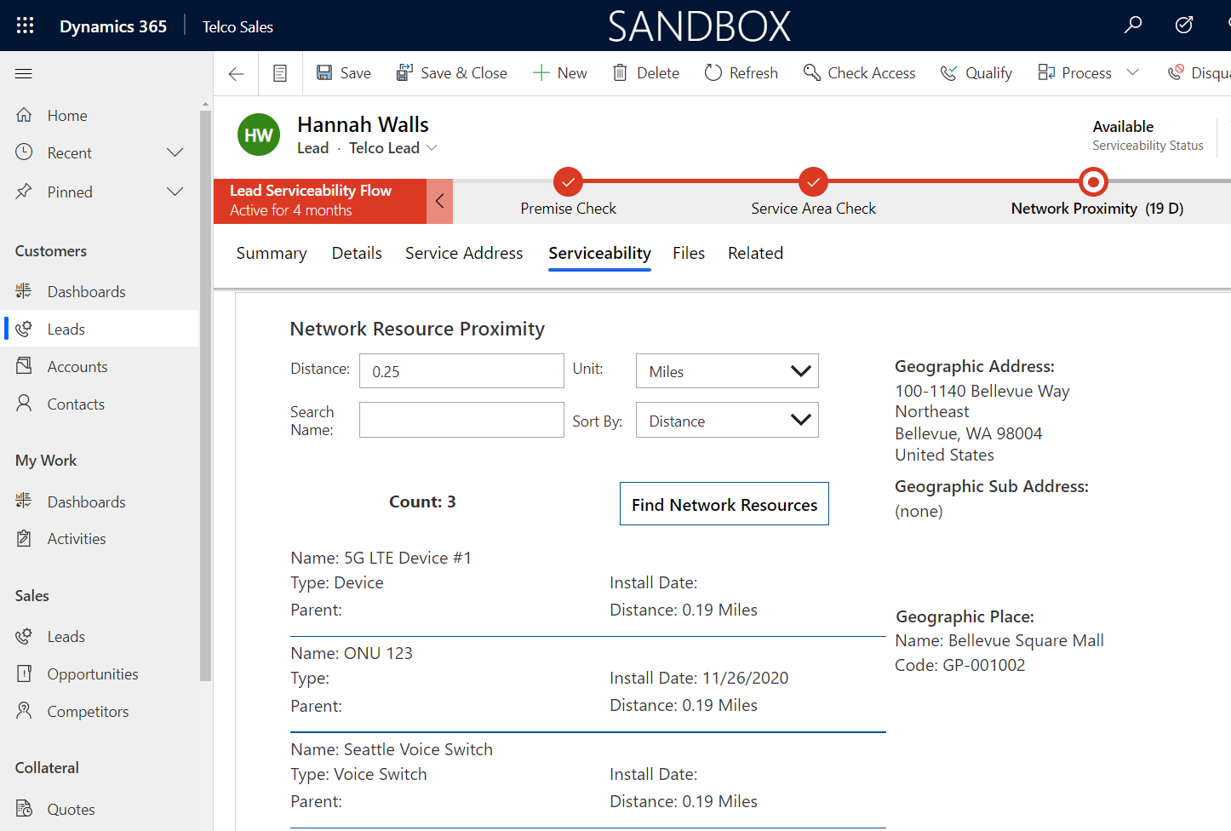
Task: Open Accounts from the Customers section
Action: coord(77,366)
